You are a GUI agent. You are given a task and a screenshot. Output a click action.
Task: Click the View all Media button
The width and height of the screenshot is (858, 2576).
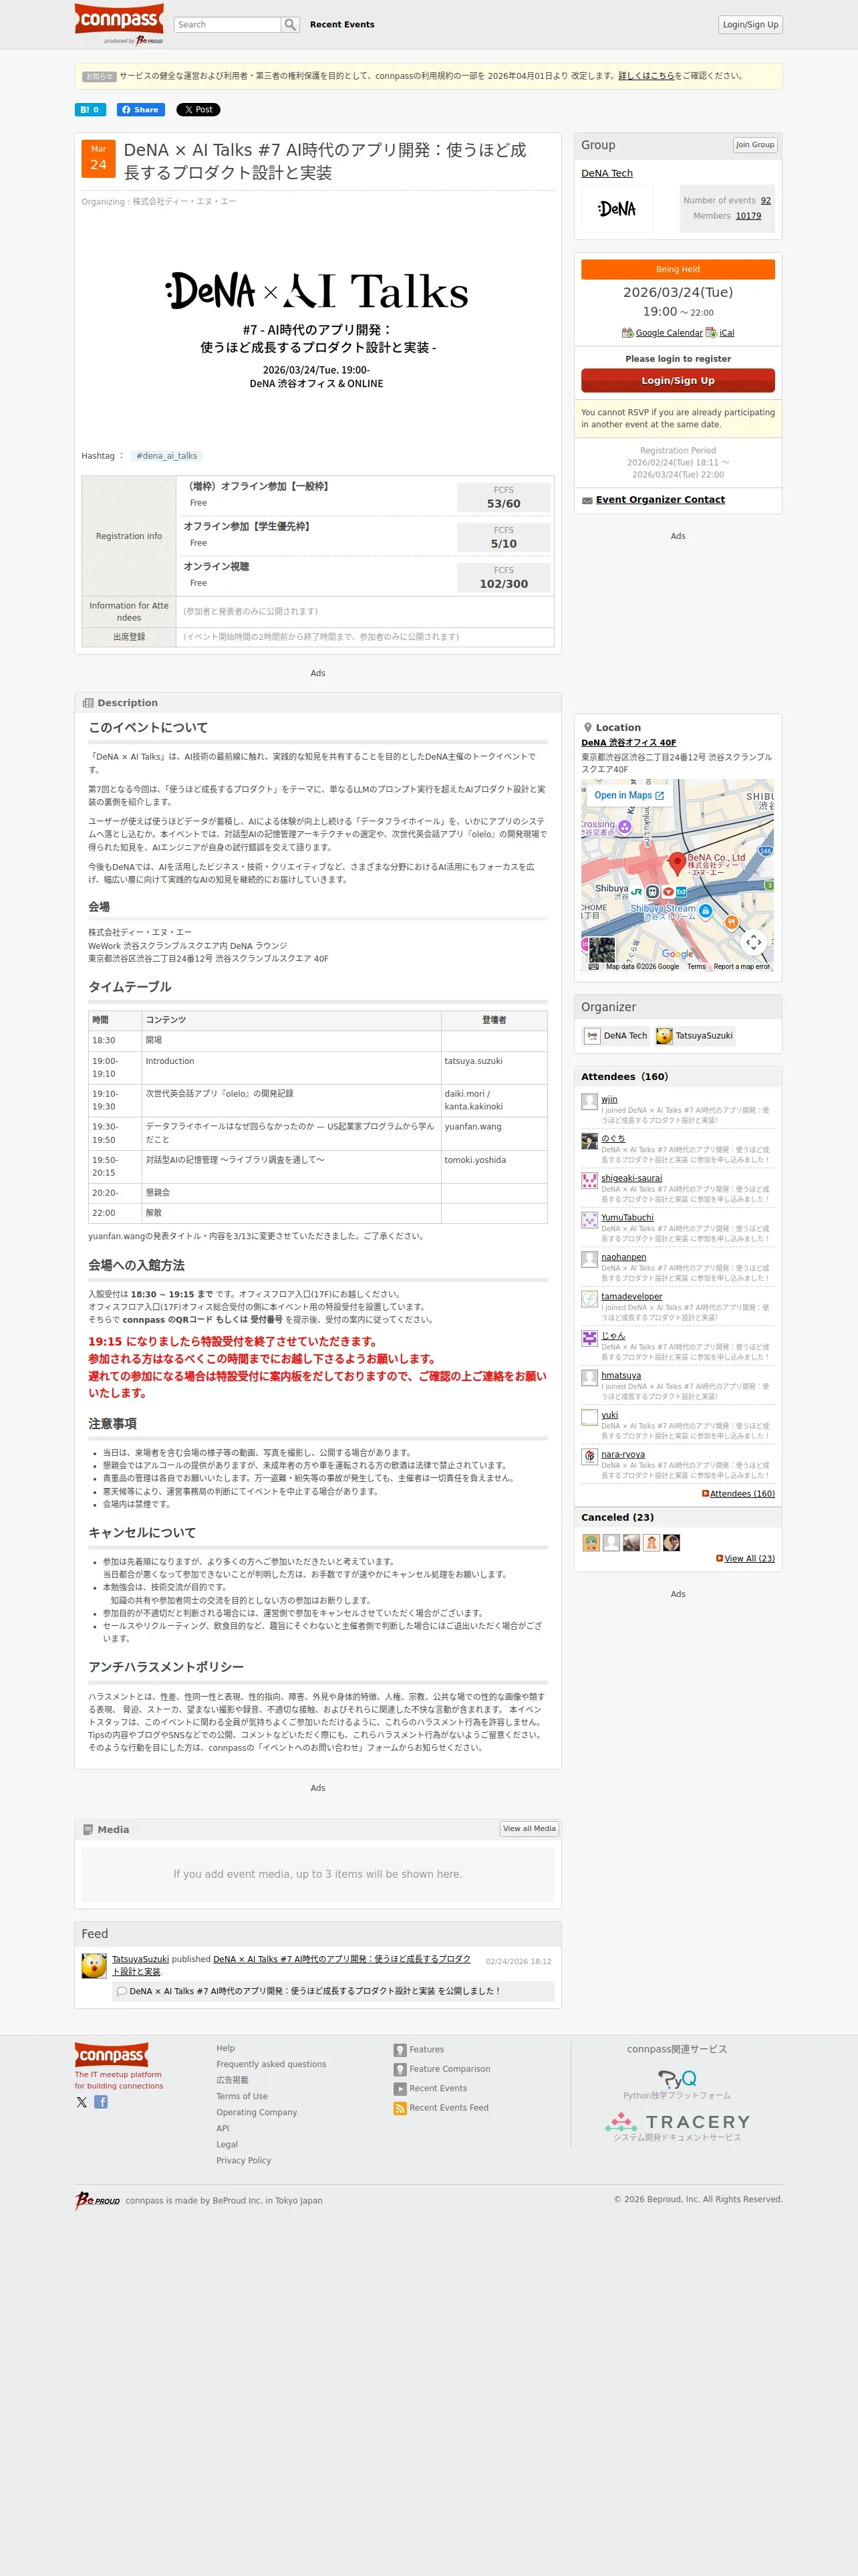529,1829
